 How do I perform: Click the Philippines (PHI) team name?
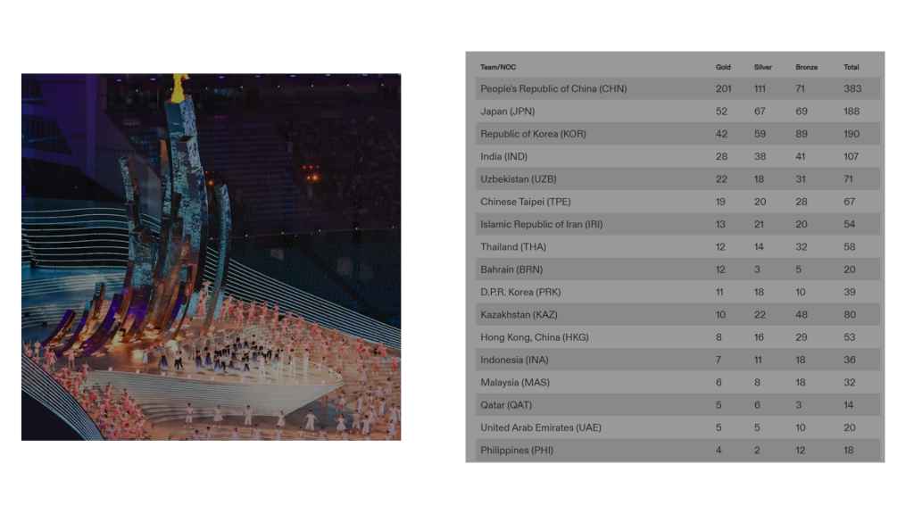pyautogui.click(x=517, y=451)
